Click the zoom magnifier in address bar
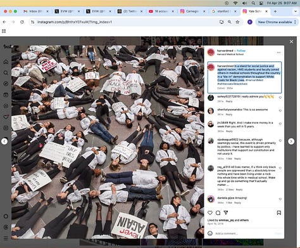This screenshot has width=300, height=248. click(230, 22)
